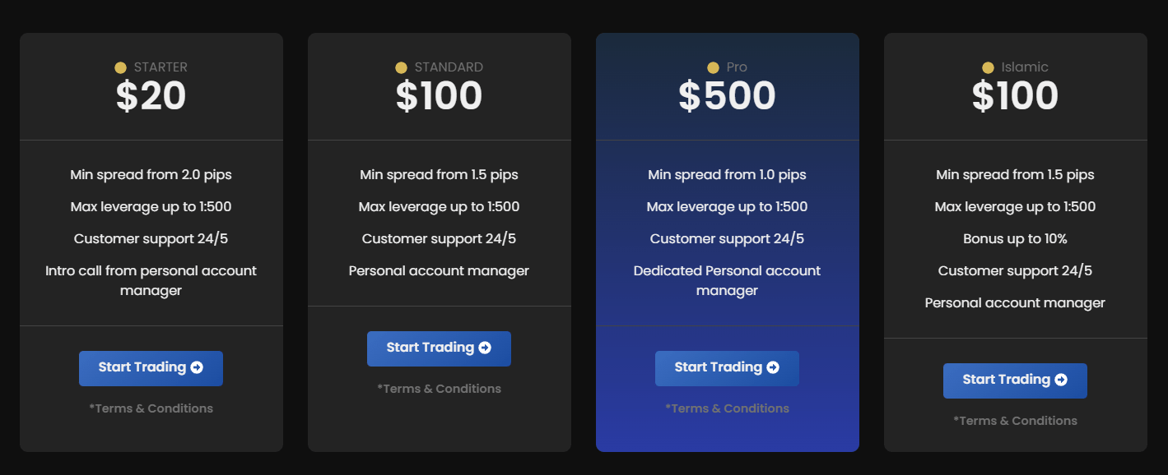This screenshot has height=475, width=1168.
Task: Select the $20 Starter price heading
Action: click(x=151, y=96)
